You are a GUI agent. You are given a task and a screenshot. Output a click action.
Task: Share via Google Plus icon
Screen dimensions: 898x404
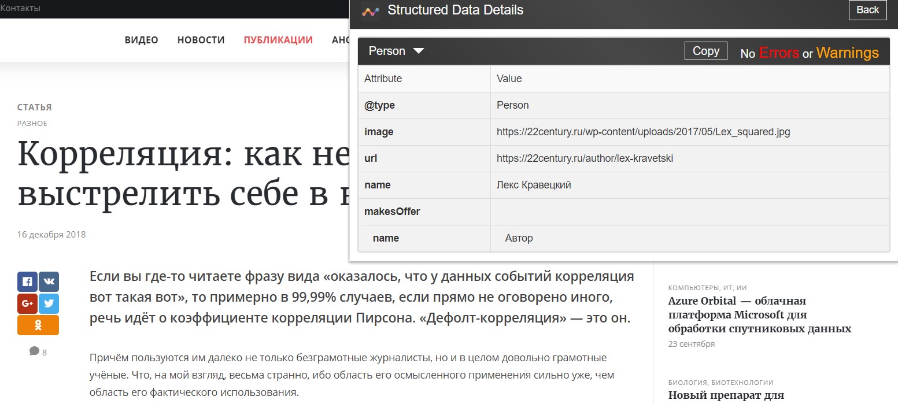27,303
